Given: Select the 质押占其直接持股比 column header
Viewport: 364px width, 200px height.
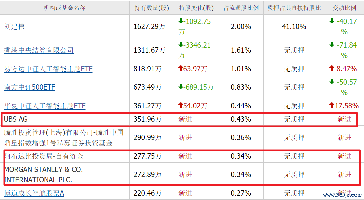Looking at the screenshot, I should coord(294,8).
